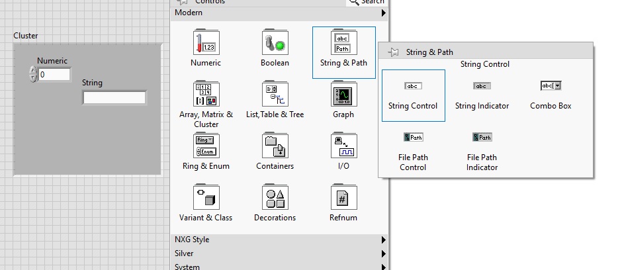This screenshot has width=620, height=270.
Task: Expand the NXG Style category
Action: pyautogui.click(x=279, y=240)
